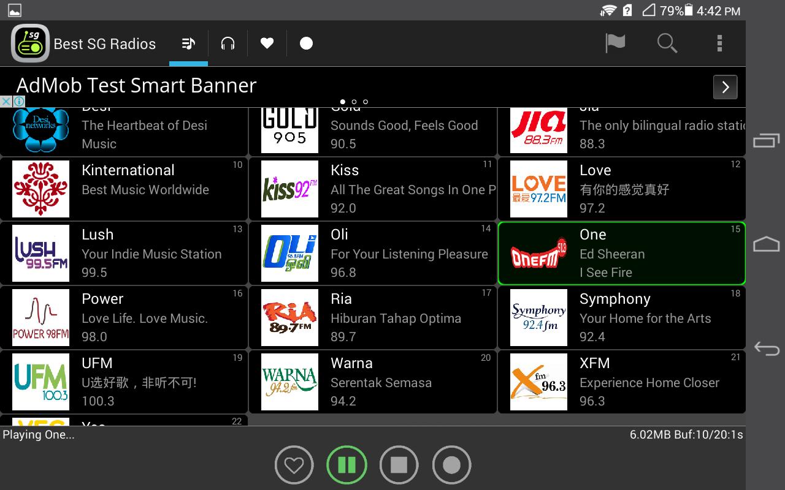The height and width of the screenshot is (490, 785).
Task: Click 'All The Great Songs' tagline
Action: tap(413, 190)
